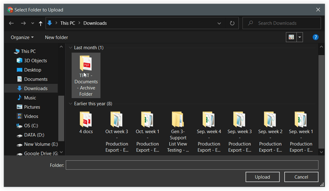Expand the address bar history dropdown
The height and width of the screenshot is (191, 329).
click(219, 23)
